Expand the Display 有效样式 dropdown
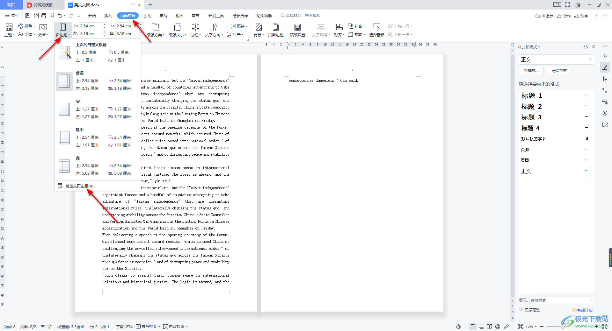Image resolution: width=612 pixels, height=331 pixels. pos(591,300)
